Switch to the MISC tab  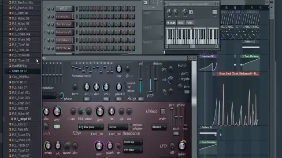click(x=181, y=23)
